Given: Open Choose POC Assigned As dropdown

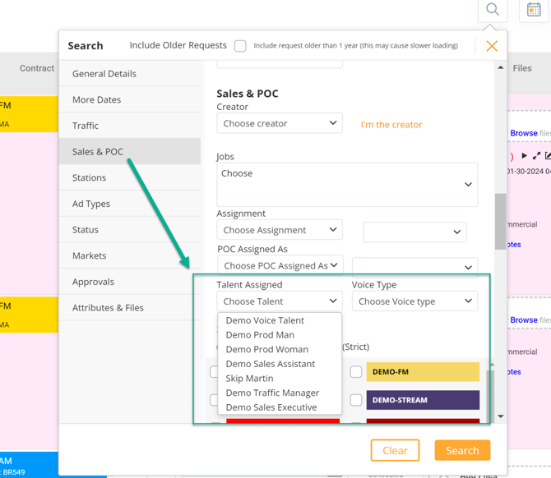Looking at the screenshot, I should click(x=280, y=265).
